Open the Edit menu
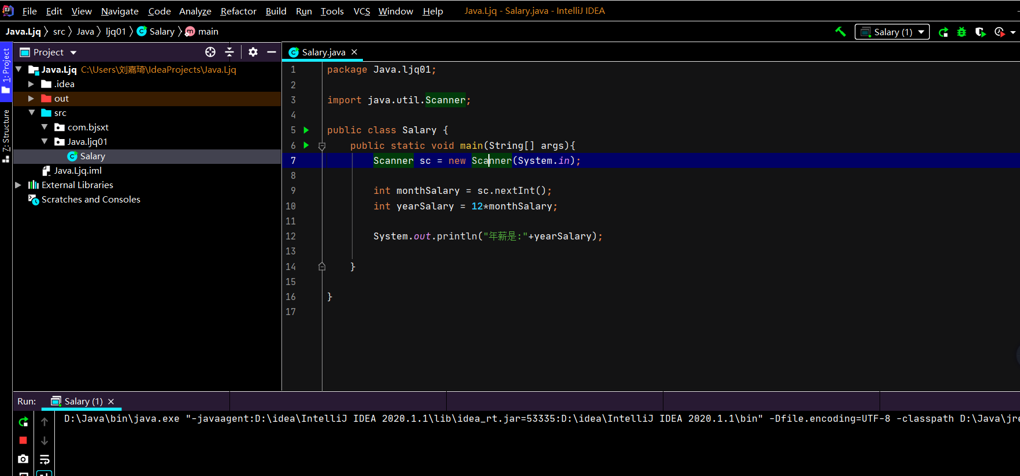This screenshot has height=476, width=1020. pyautogui.click(x=54, y=11)
